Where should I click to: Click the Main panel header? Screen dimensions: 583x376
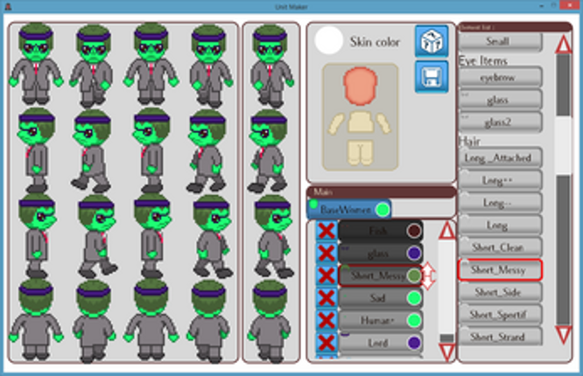[381, 191]
